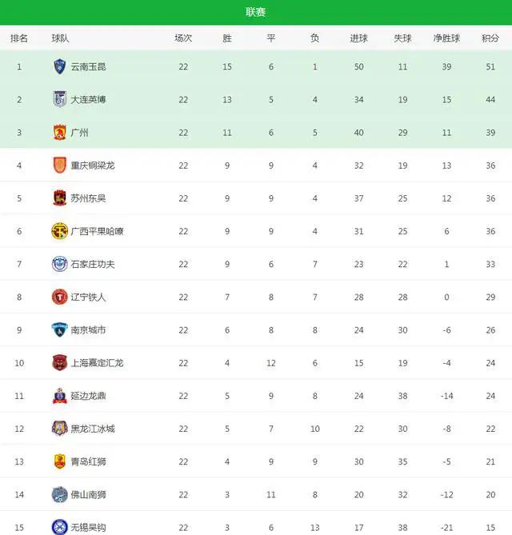Viewport: 512px width, 535px height.
Task: Click the 重庆铜梁龙 orange shield icon
Action: 60,166
